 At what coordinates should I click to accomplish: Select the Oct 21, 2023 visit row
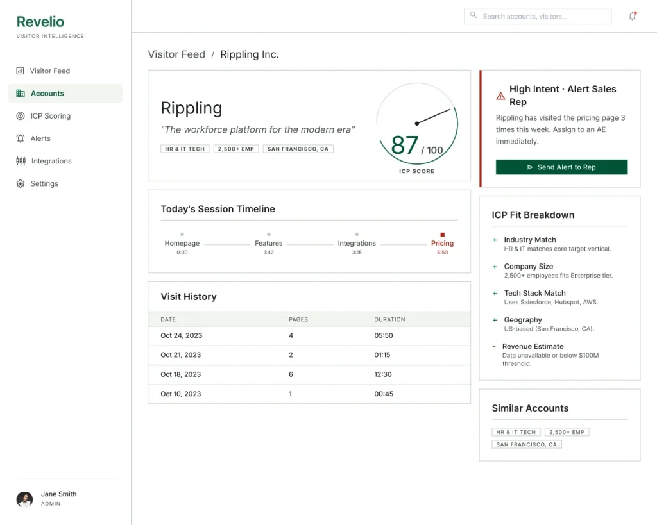point(309,355)
